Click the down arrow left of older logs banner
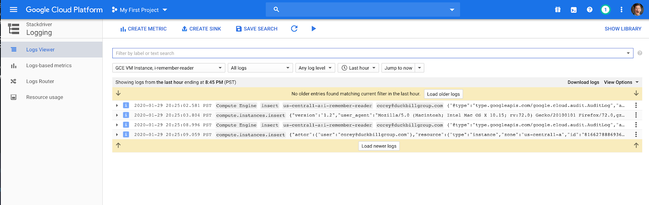 (x=118, y=93)
